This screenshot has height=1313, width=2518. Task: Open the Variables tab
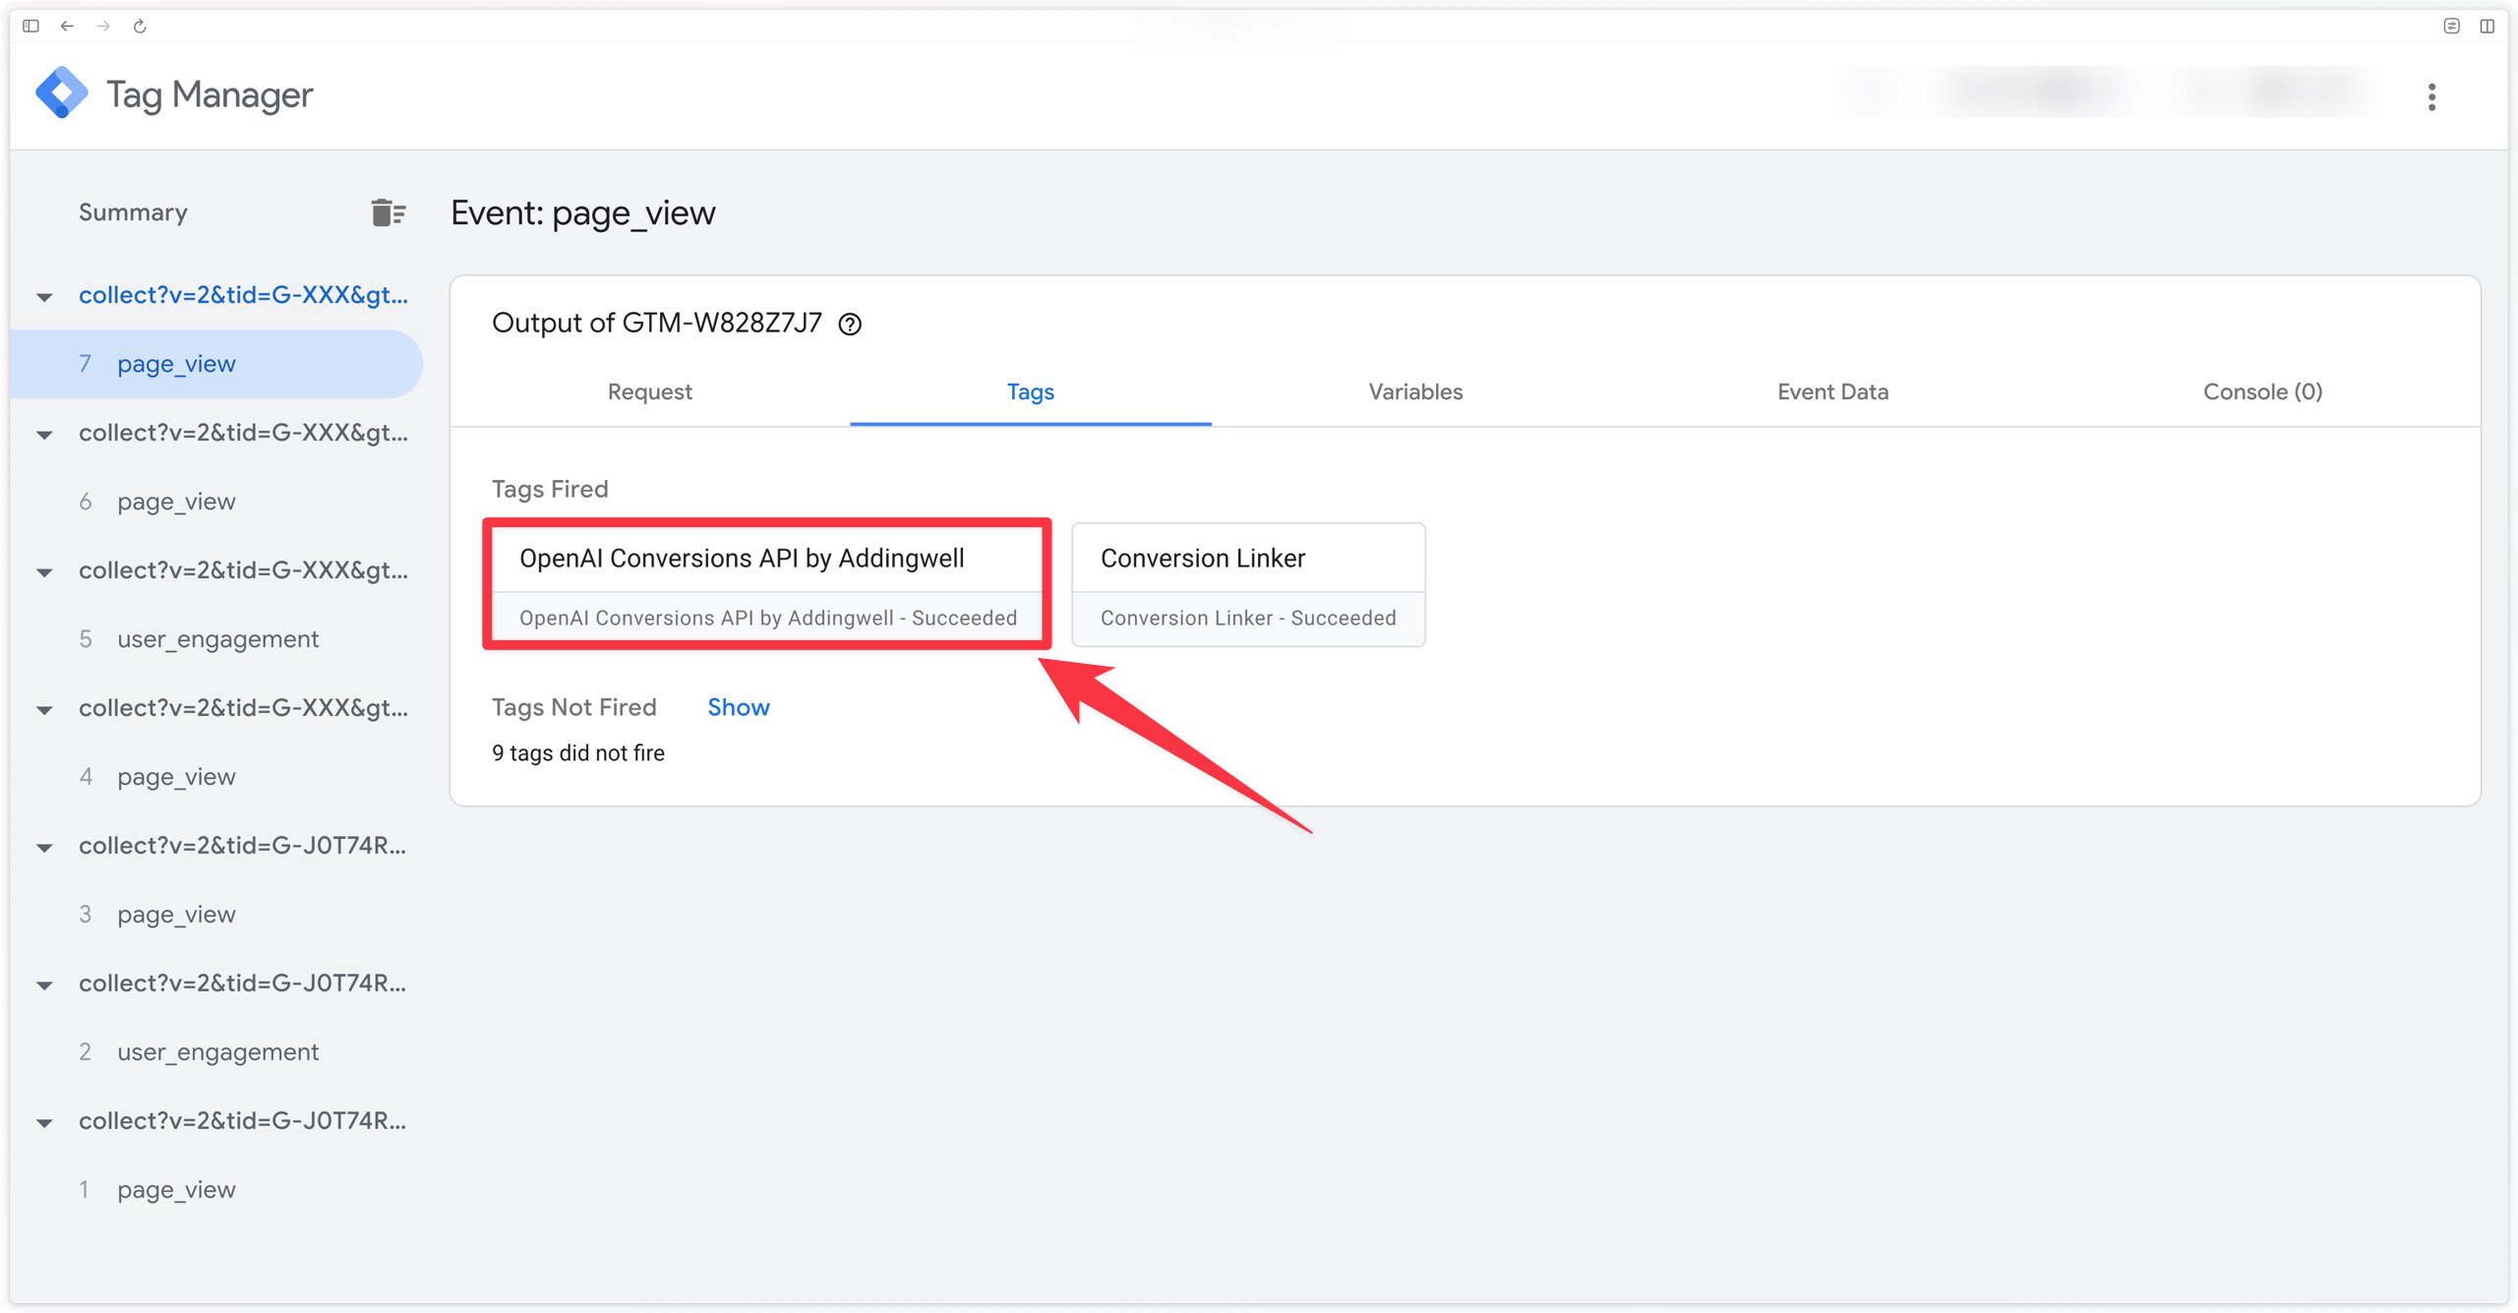[x=1415, y=391]
